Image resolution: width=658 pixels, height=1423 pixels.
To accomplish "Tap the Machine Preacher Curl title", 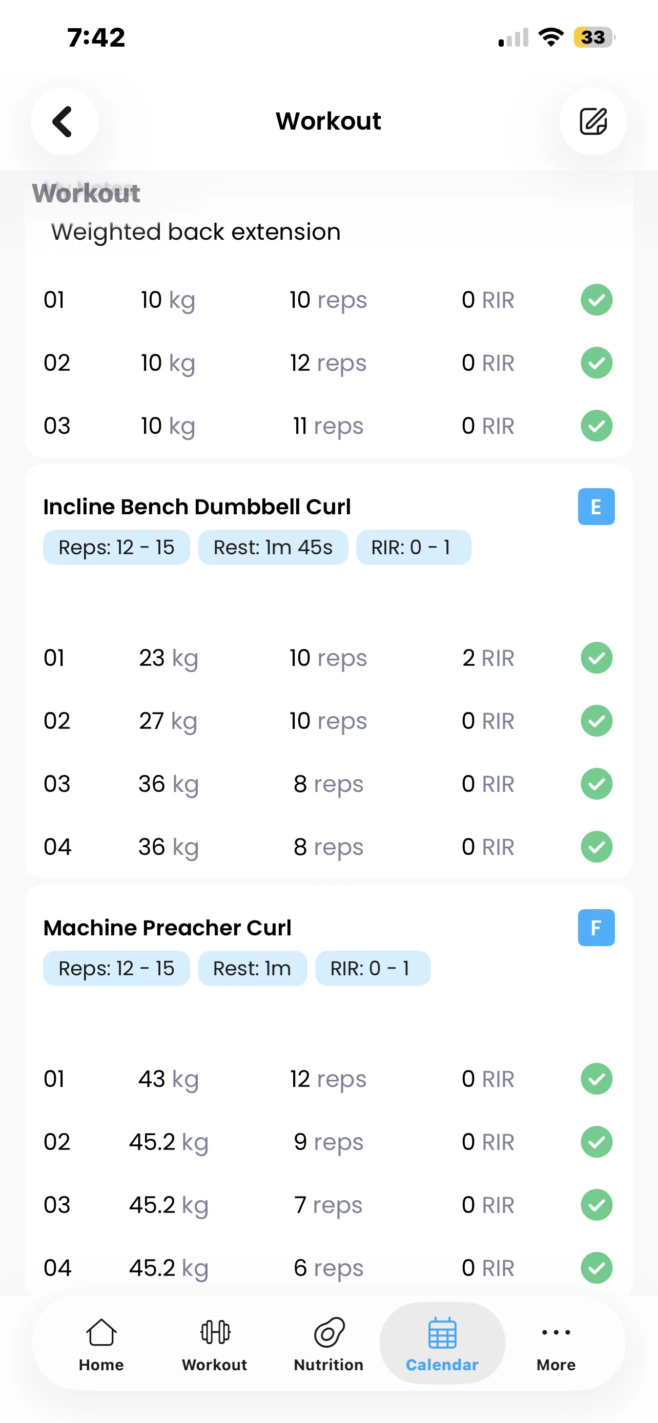I will [168, 928].
